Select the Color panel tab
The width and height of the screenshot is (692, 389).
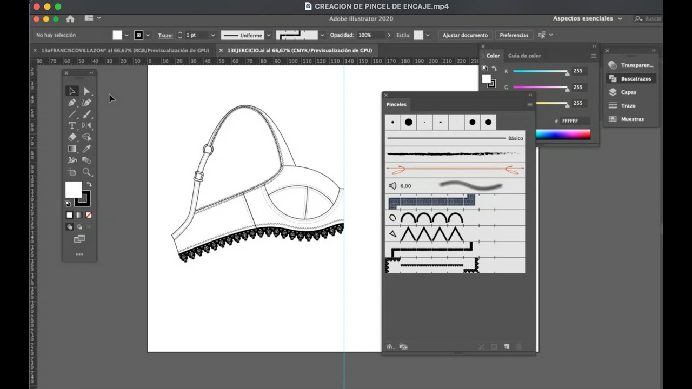click(x=493, y=56)
